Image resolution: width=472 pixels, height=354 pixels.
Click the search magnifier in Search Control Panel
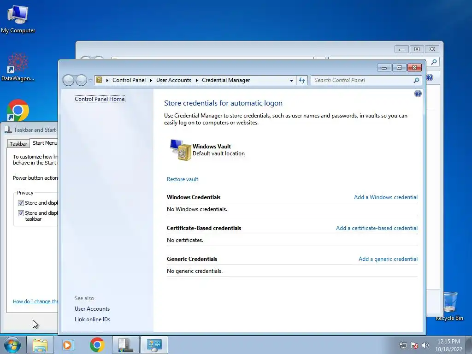pos(416,80)
